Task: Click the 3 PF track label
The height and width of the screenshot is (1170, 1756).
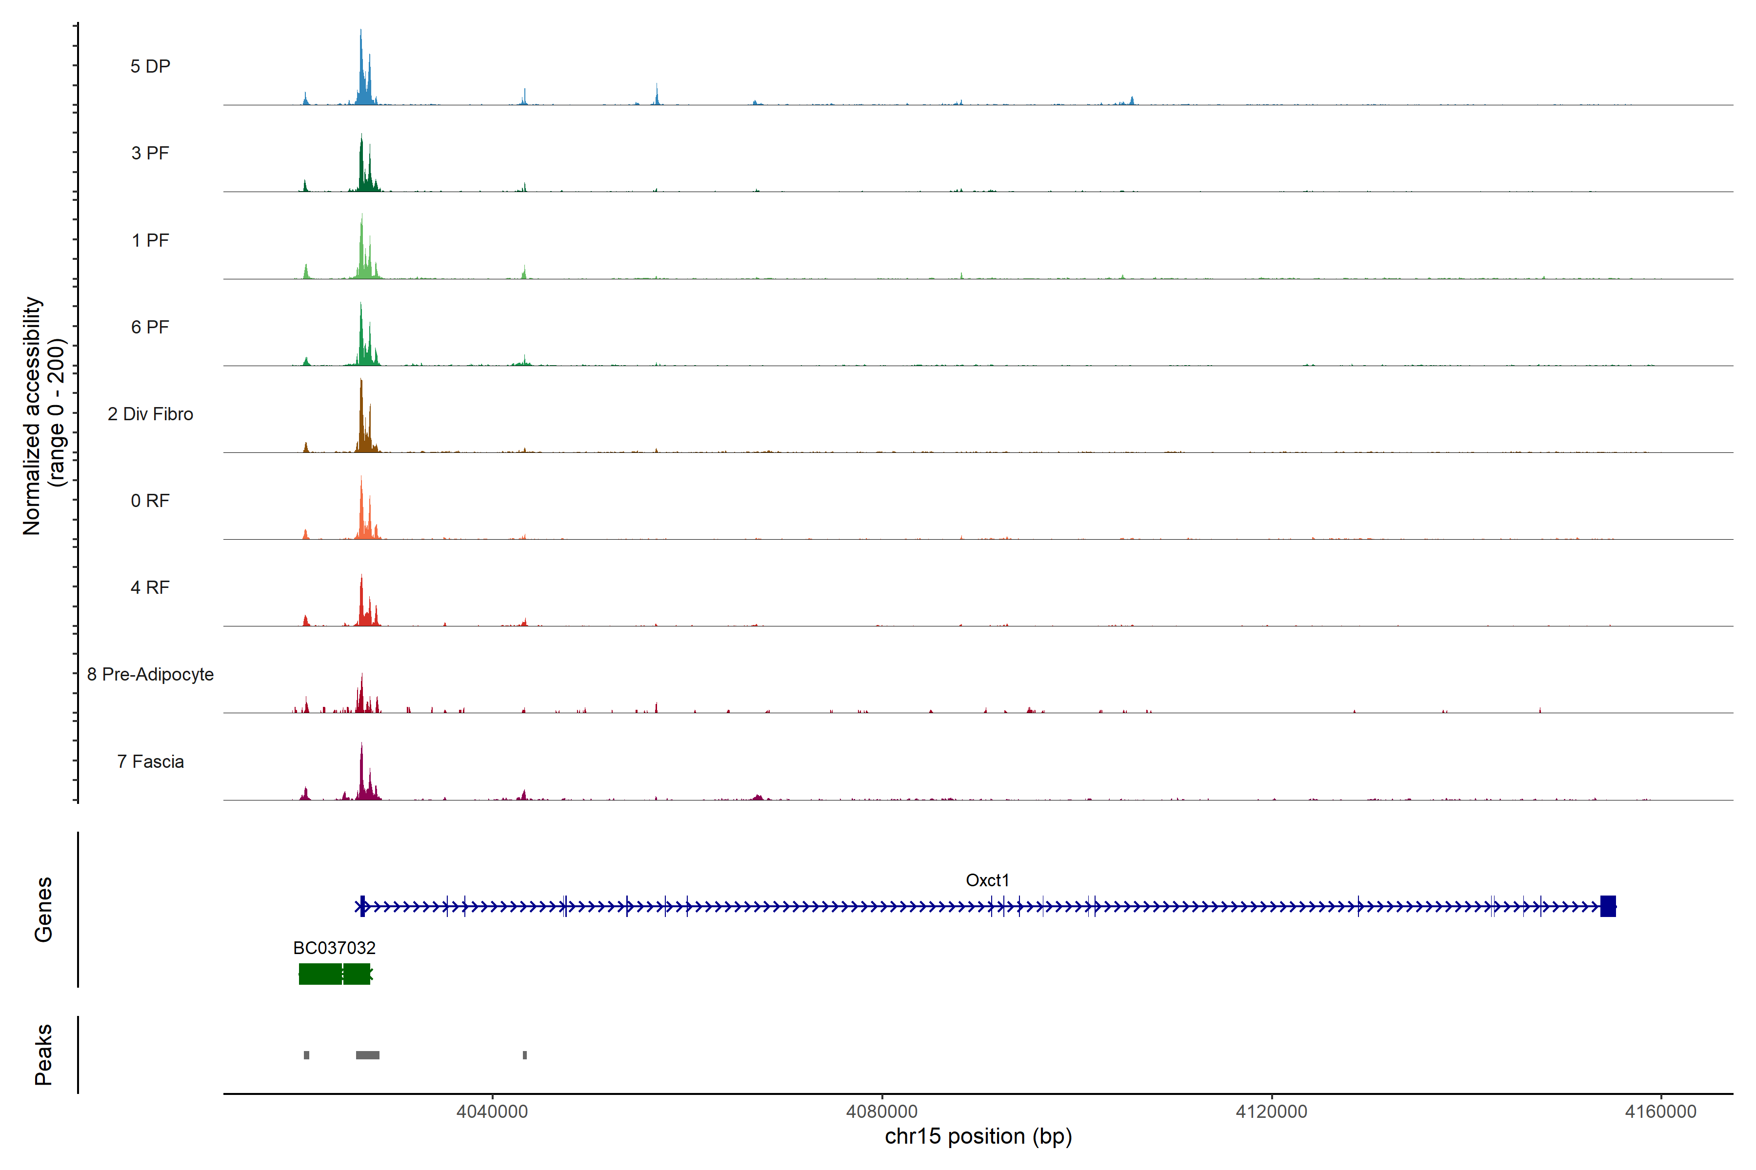Action: (150, 153)
